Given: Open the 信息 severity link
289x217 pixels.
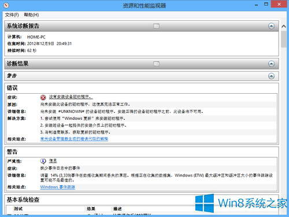Looking at the screenshot, I should click(53, 161).
